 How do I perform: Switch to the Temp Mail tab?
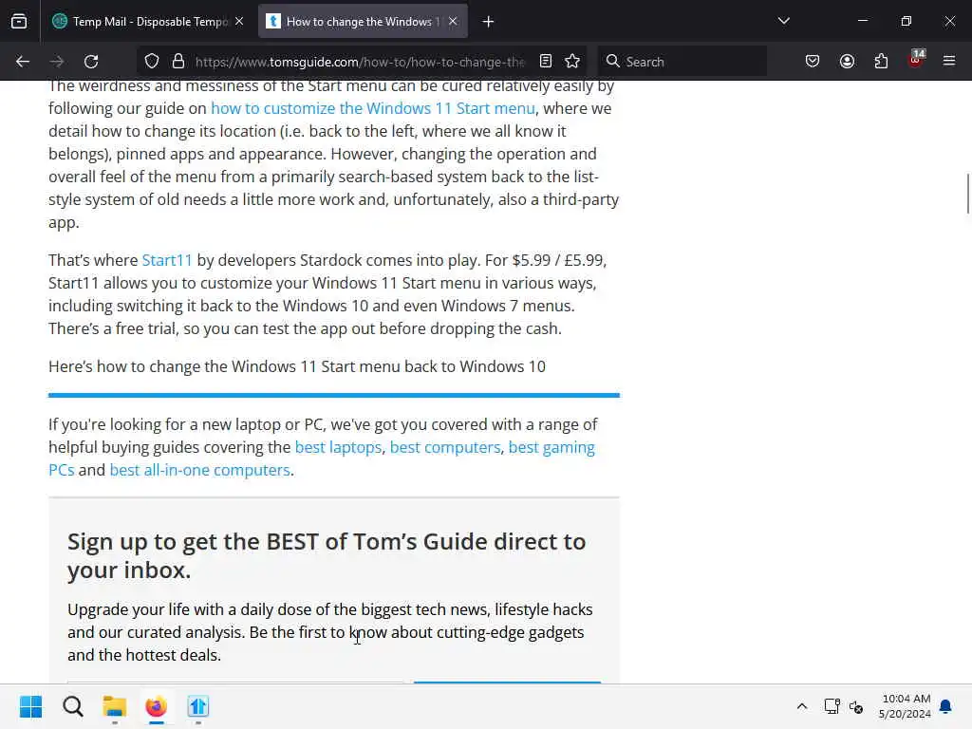[140, 21]
